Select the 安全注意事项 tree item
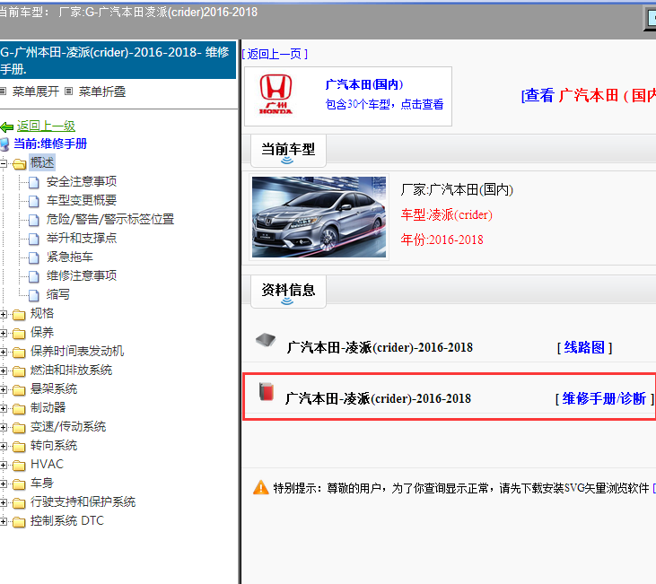656x584 pixels. tap(82, 181)
